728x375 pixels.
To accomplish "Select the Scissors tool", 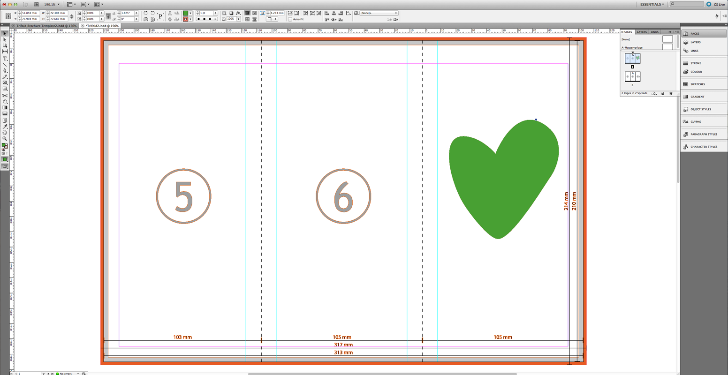I will coord(5,96).
